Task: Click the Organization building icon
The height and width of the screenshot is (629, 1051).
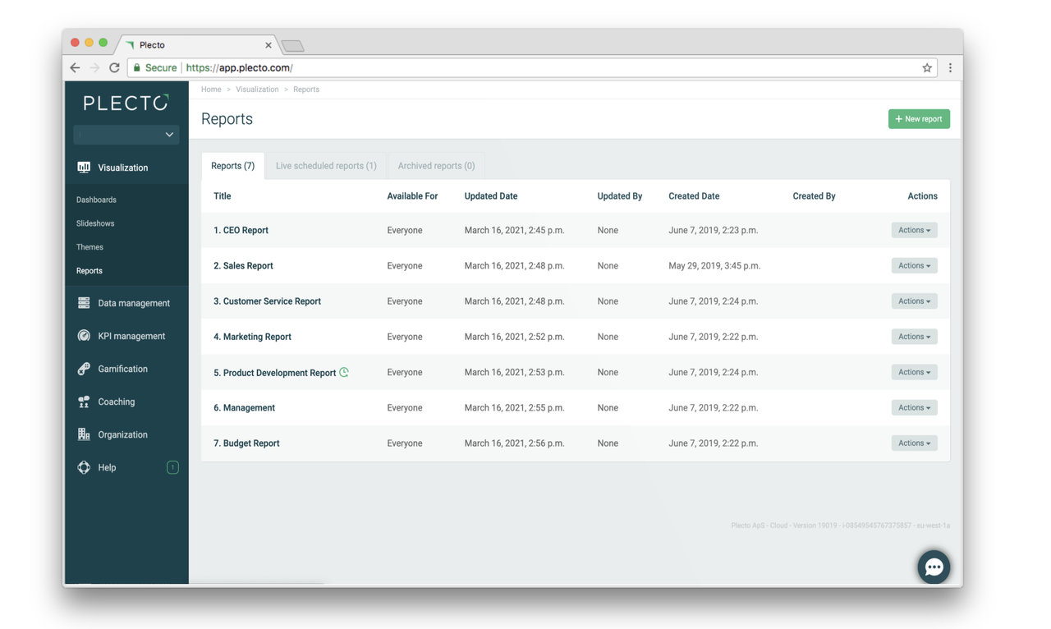Action: tap(84, 434)
